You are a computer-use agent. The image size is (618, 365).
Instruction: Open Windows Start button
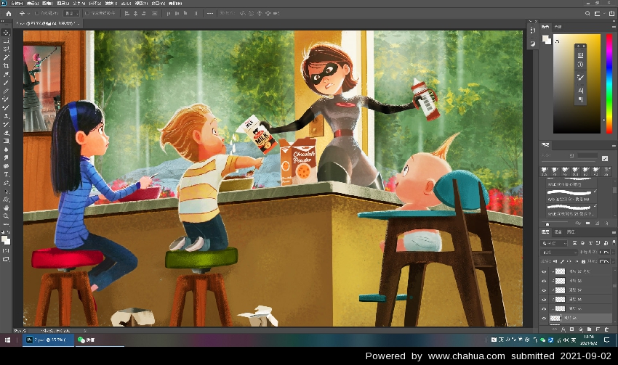pos(7,340)
